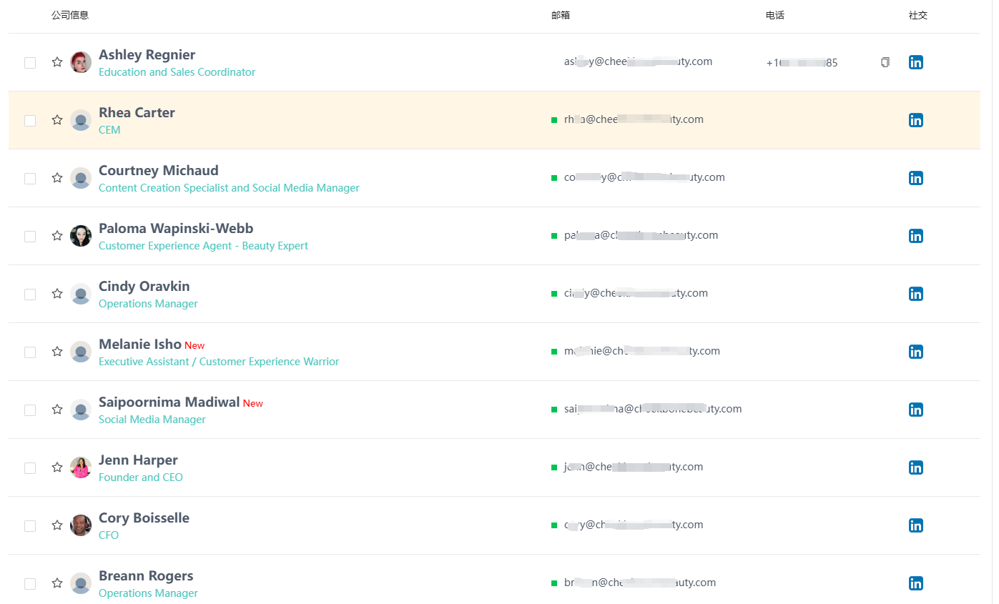The width and height of the screenshot is (999, 604).
Task: Click Ashley Regnier's masked phone number
Action: click(x=802, y=63)
